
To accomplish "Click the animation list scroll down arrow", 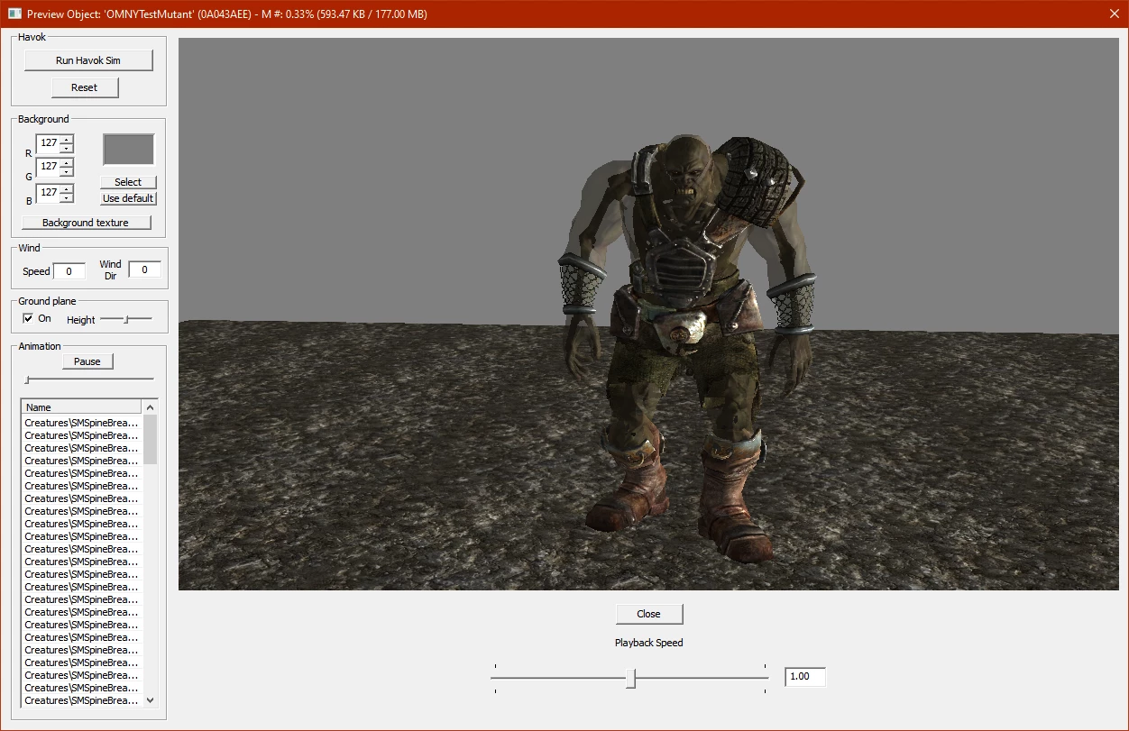I will 151,699.
